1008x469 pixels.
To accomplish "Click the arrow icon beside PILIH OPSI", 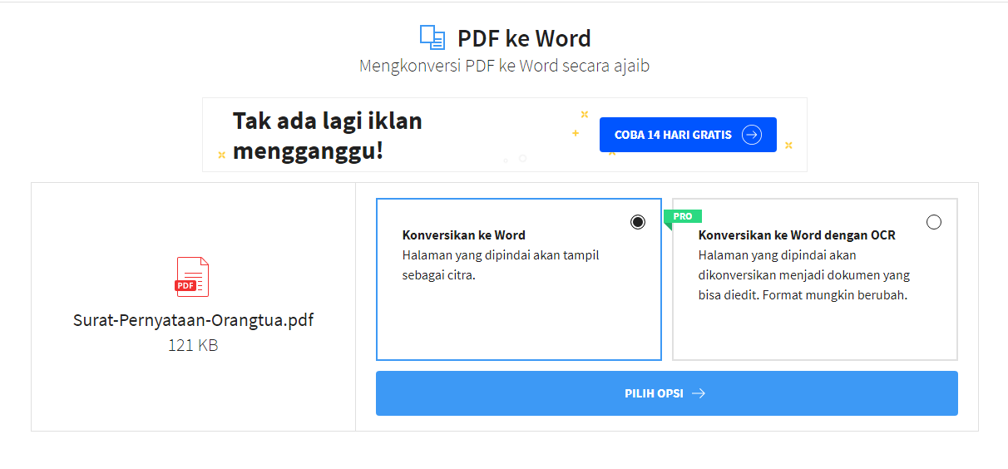I will click(x=699, y=393).
